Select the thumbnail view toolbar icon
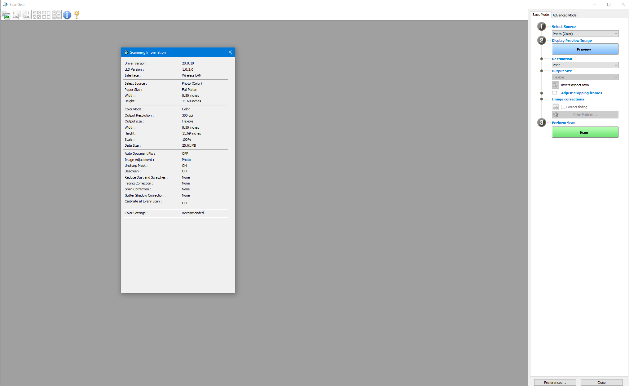This screenshot has width=629, height=386. (x=6, y=15)
